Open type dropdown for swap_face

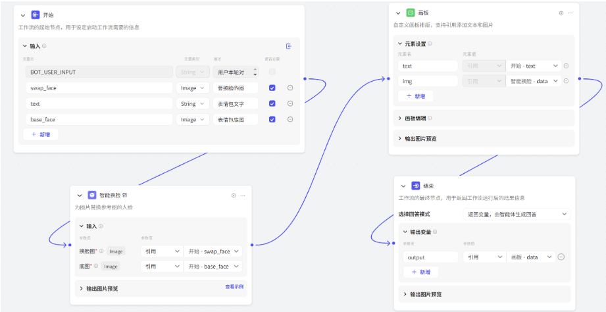click(x=193, y=88)
